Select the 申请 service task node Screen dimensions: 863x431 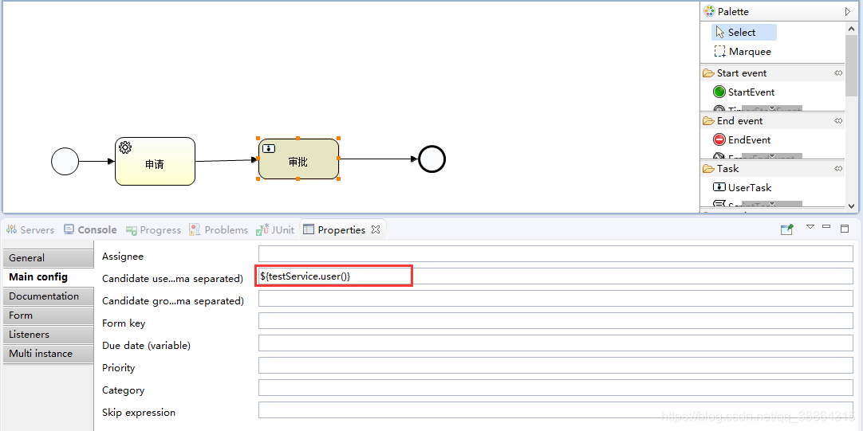tap(155, 162)
